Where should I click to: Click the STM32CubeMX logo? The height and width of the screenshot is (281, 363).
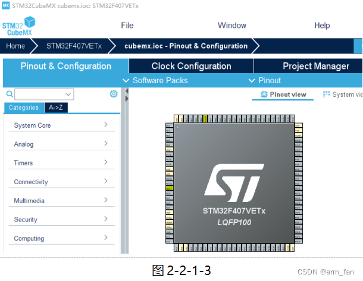pos(19,26)
